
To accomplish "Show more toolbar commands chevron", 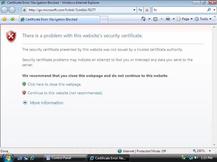I will (x=215, y=17).
